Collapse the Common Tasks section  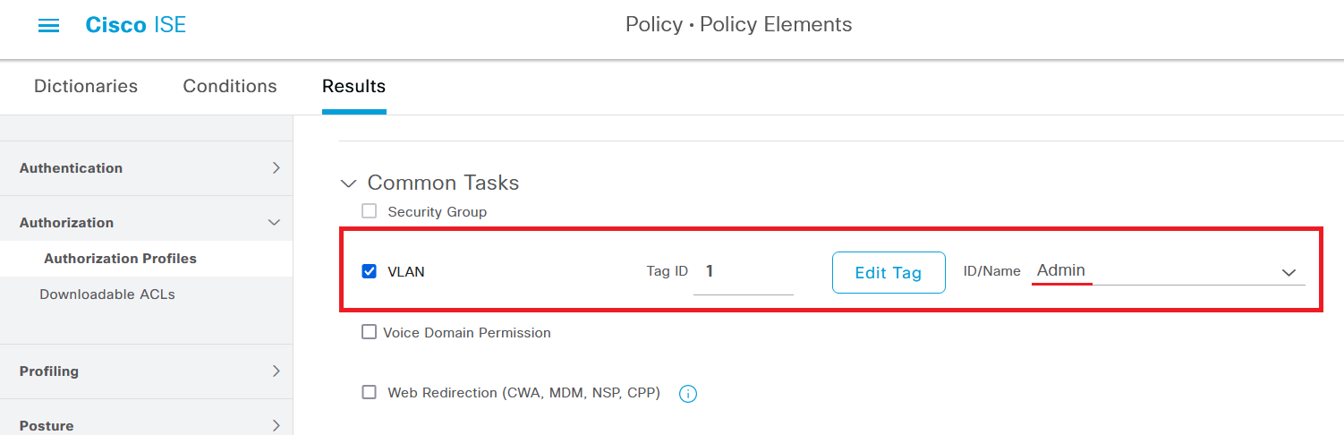[x=348, y=183]
